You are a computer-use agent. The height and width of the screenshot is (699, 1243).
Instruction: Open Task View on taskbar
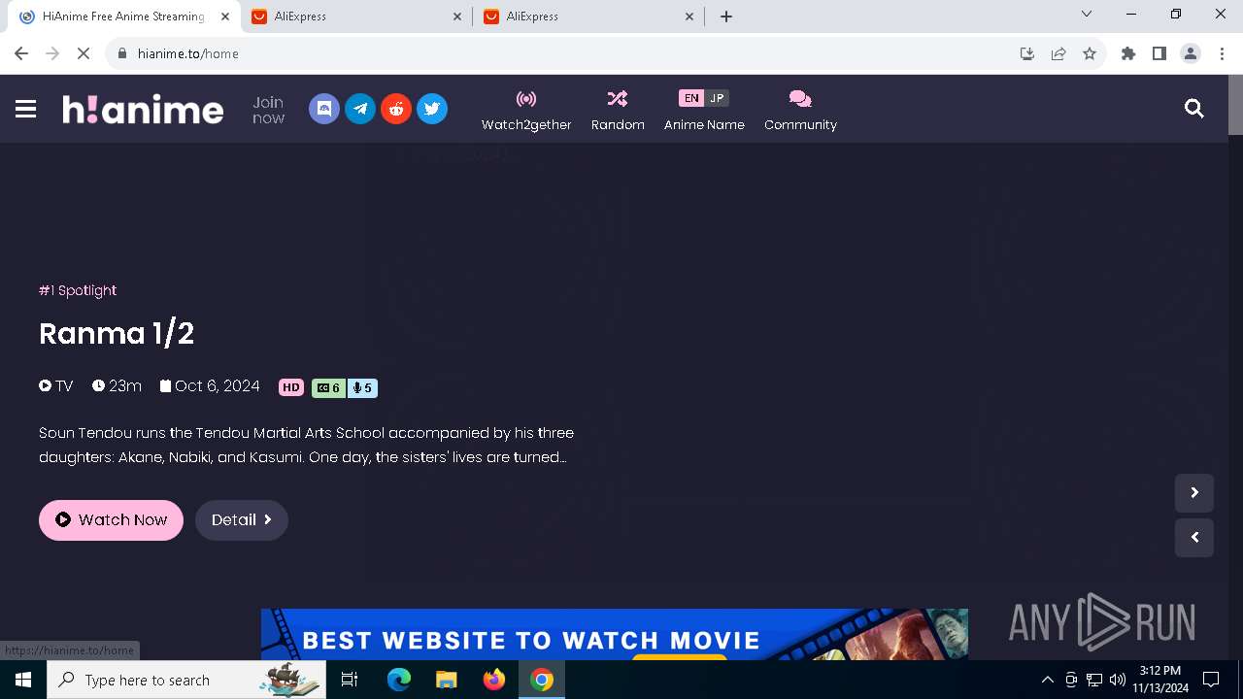coord(351,680)
